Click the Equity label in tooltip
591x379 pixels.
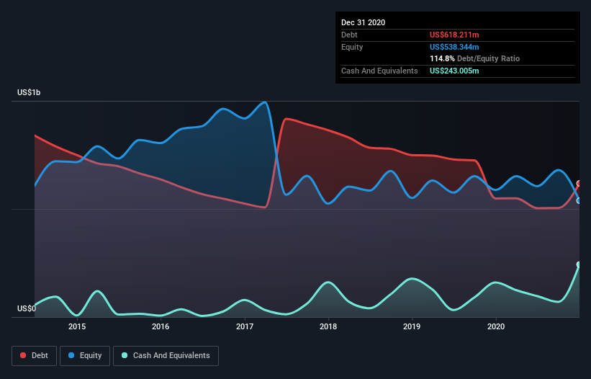point(352,47)
